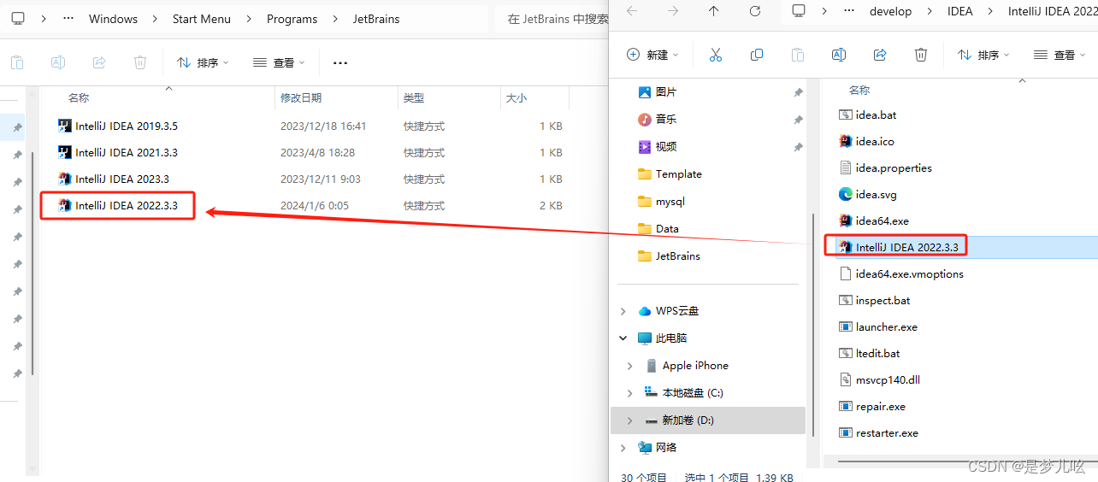This screenshot has height=482, width=1098.
Task: Click Start Menu in left window breadcrumb
Action: [x=201, y=19]
